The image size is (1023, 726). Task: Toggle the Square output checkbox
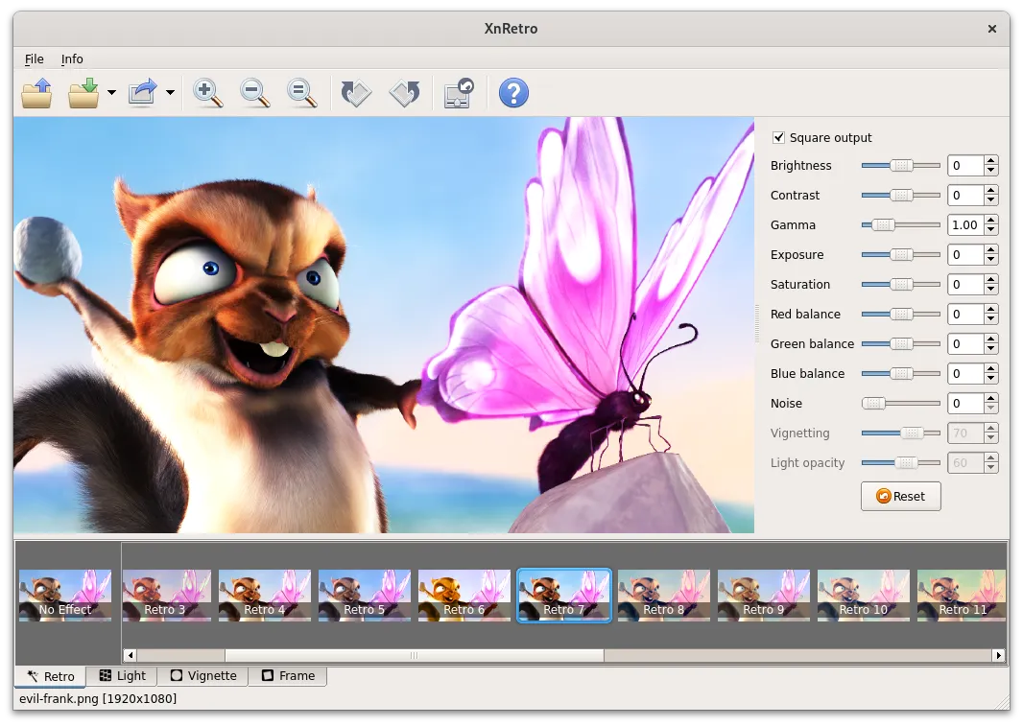coord(778,137)
